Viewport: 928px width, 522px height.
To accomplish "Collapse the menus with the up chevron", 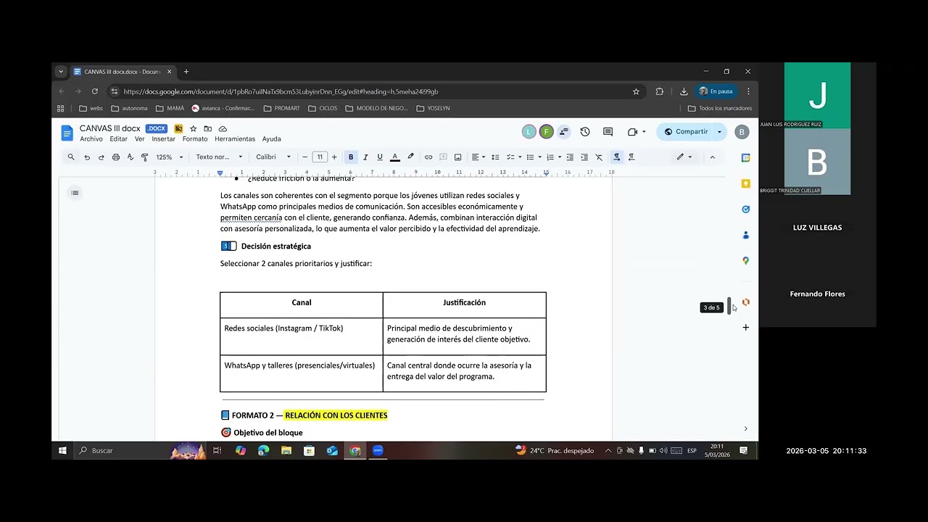I will (713, 157).
